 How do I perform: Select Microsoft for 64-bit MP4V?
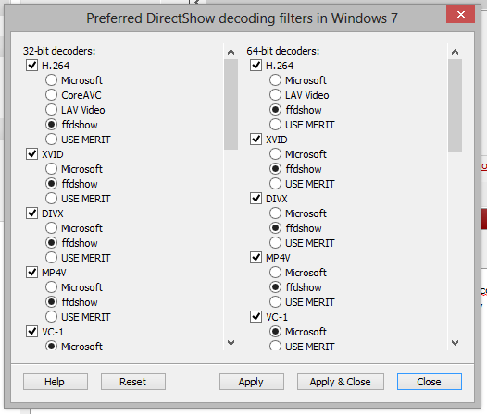point(276,273)
